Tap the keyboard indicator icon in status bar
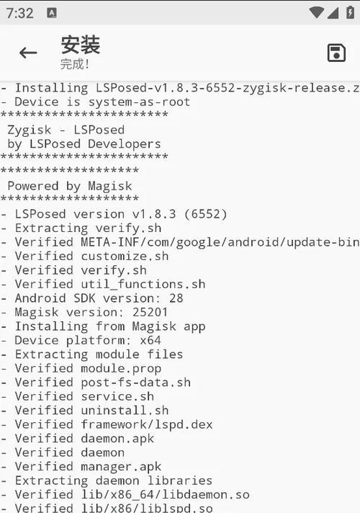 pos(52,13)
